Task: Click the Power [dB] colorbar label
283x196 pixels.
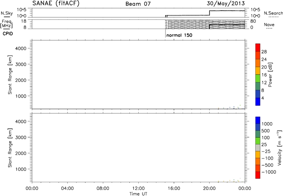Action: 270,75
